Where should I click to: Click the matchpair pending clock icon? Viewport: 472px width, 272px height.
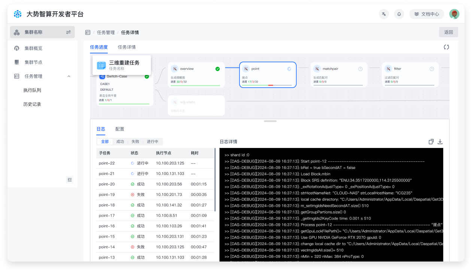tap(360, 69)
